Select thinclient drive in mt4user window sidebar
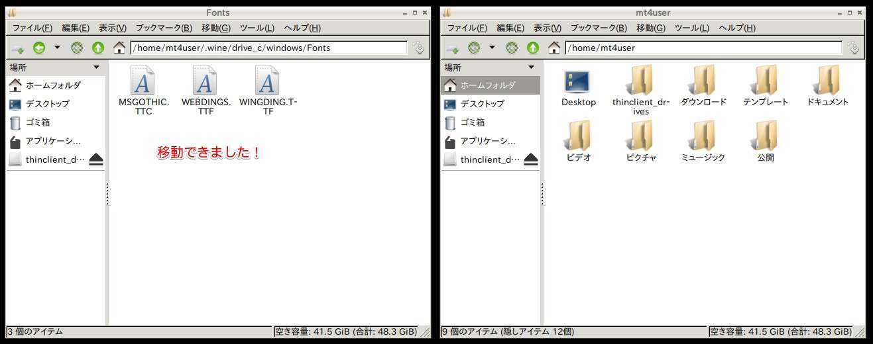This screenshot has height=344, width=873. tap(482, 159)
